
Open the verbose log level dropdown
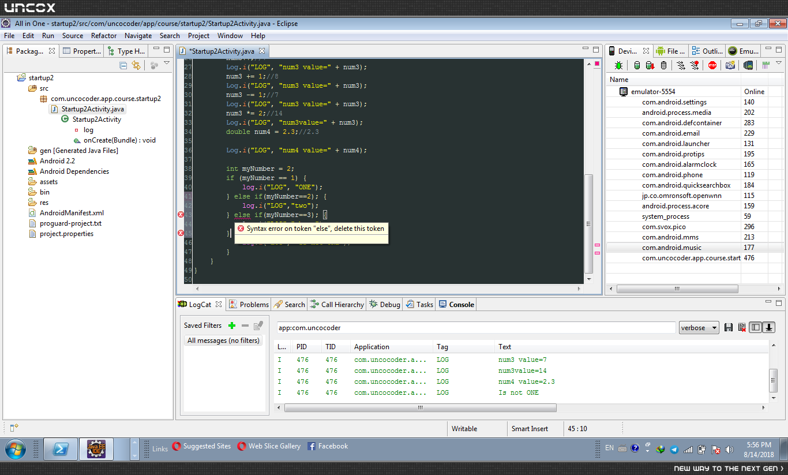tap(699, 328)
